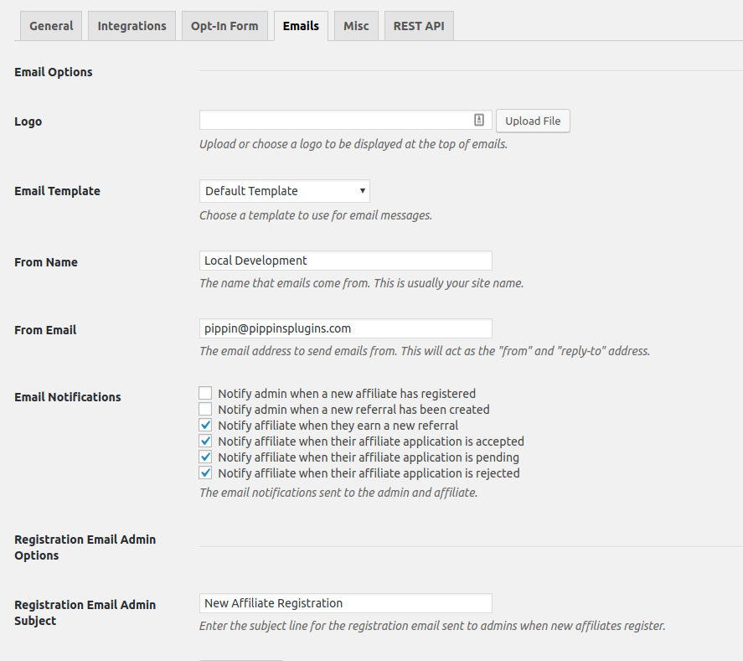The height and width of the screenshot is (661, 743).
Task: Uncheck notification for pending affiliate application
Action: [205, 457]
